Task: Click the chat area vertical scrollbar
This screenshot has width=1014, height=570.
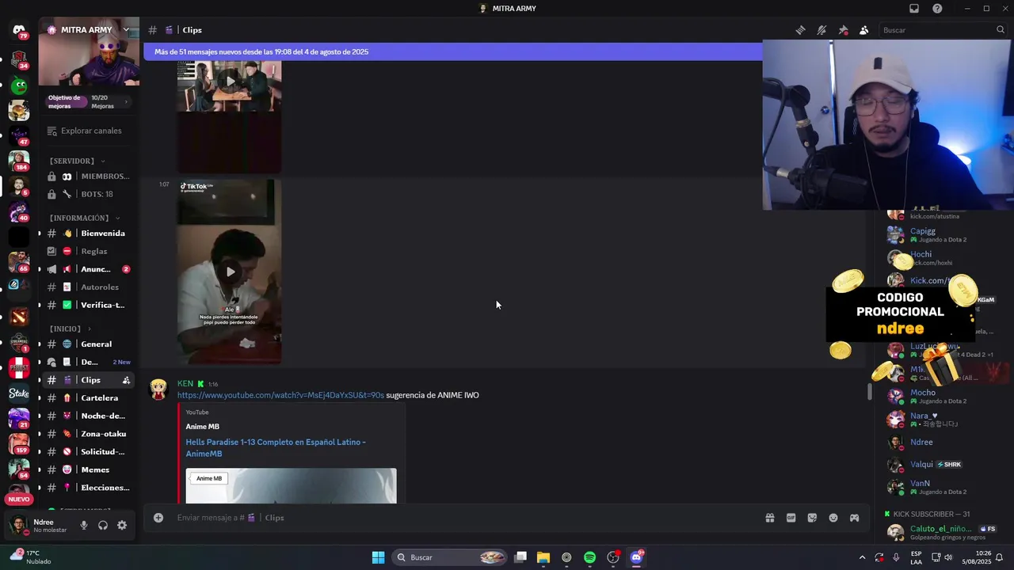Action: 870,391
